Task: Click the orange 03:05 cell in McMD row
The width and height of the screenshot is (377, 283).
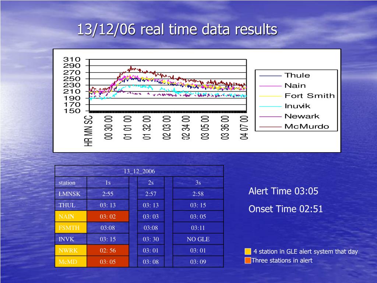Action: click(x=108, y=262)
